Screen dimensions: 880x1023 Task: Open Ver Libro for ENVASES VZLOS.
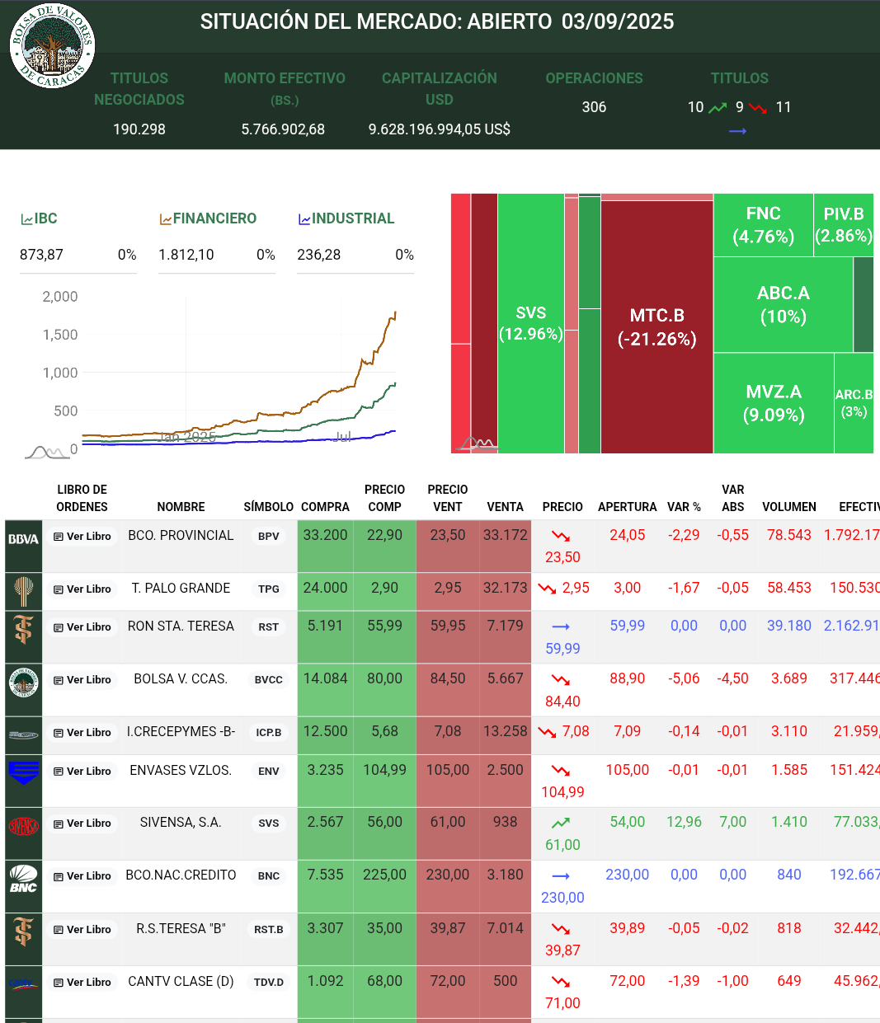pyautogui.click(x=82, y=772)
